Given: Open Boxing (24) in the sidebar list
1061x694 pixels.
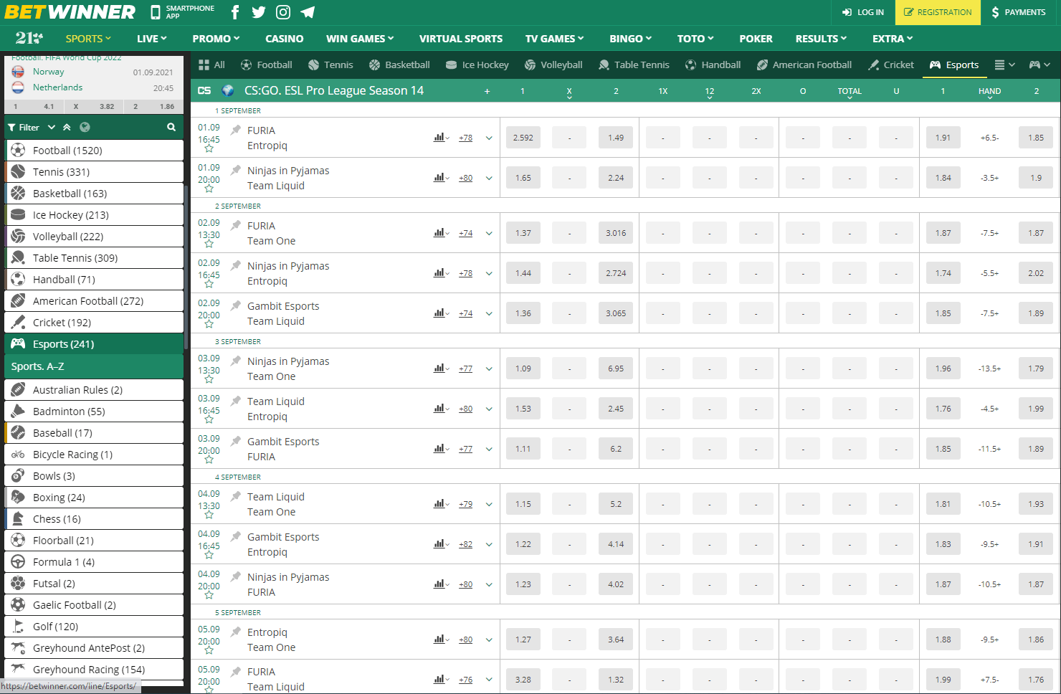Looking at the screenshot, I should (94, 498).
